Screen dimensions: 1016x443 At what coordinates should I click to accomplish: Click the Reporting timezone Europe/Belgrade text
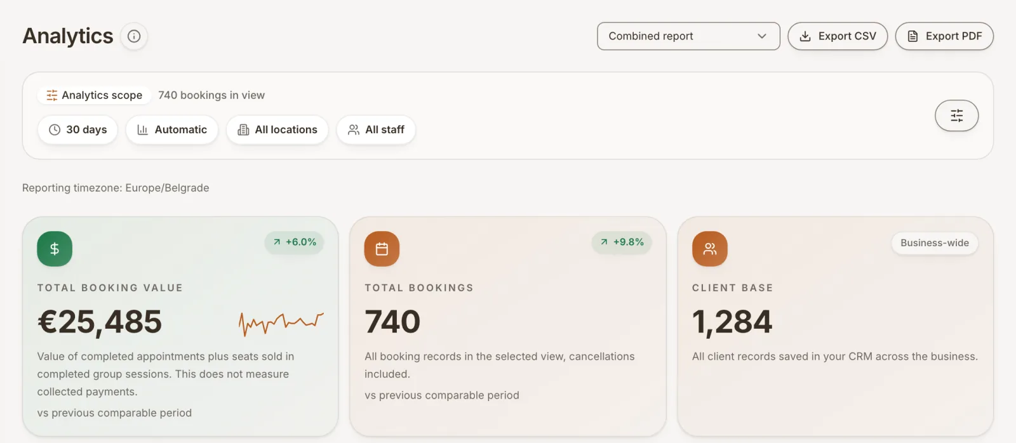(116, 188)
